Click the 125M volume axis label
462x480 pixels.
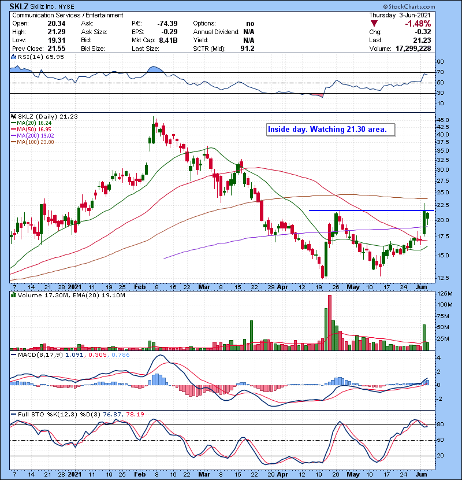tap(445, 294)
